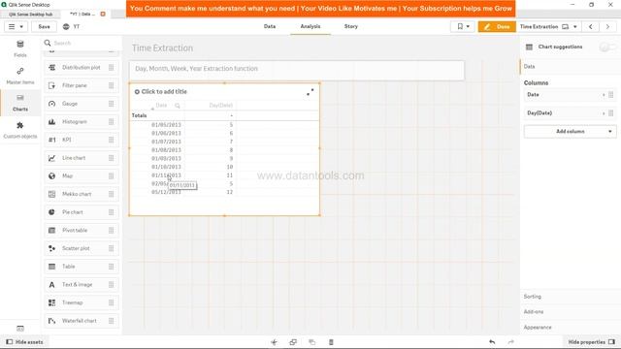Delete the selected object with trash icon
Screen dimensions: 621x349
click(x=331, y=342)
